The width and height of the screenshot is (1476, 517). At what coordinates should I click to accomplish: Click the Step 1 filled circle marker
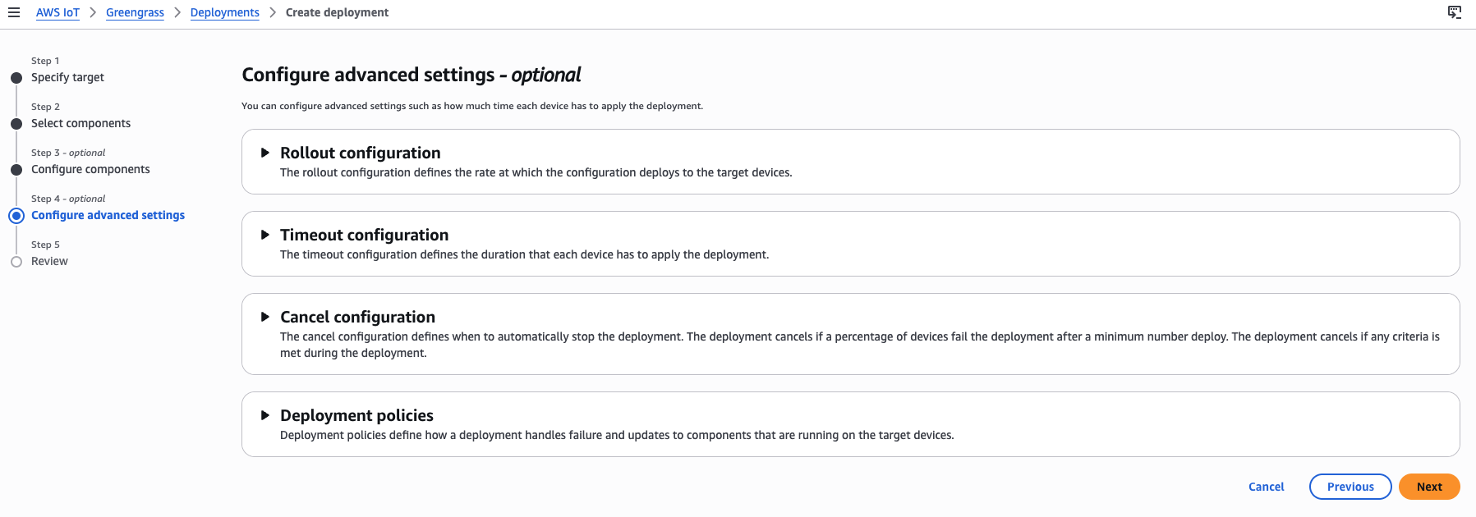pyautogui.click(x=16, y=78)
